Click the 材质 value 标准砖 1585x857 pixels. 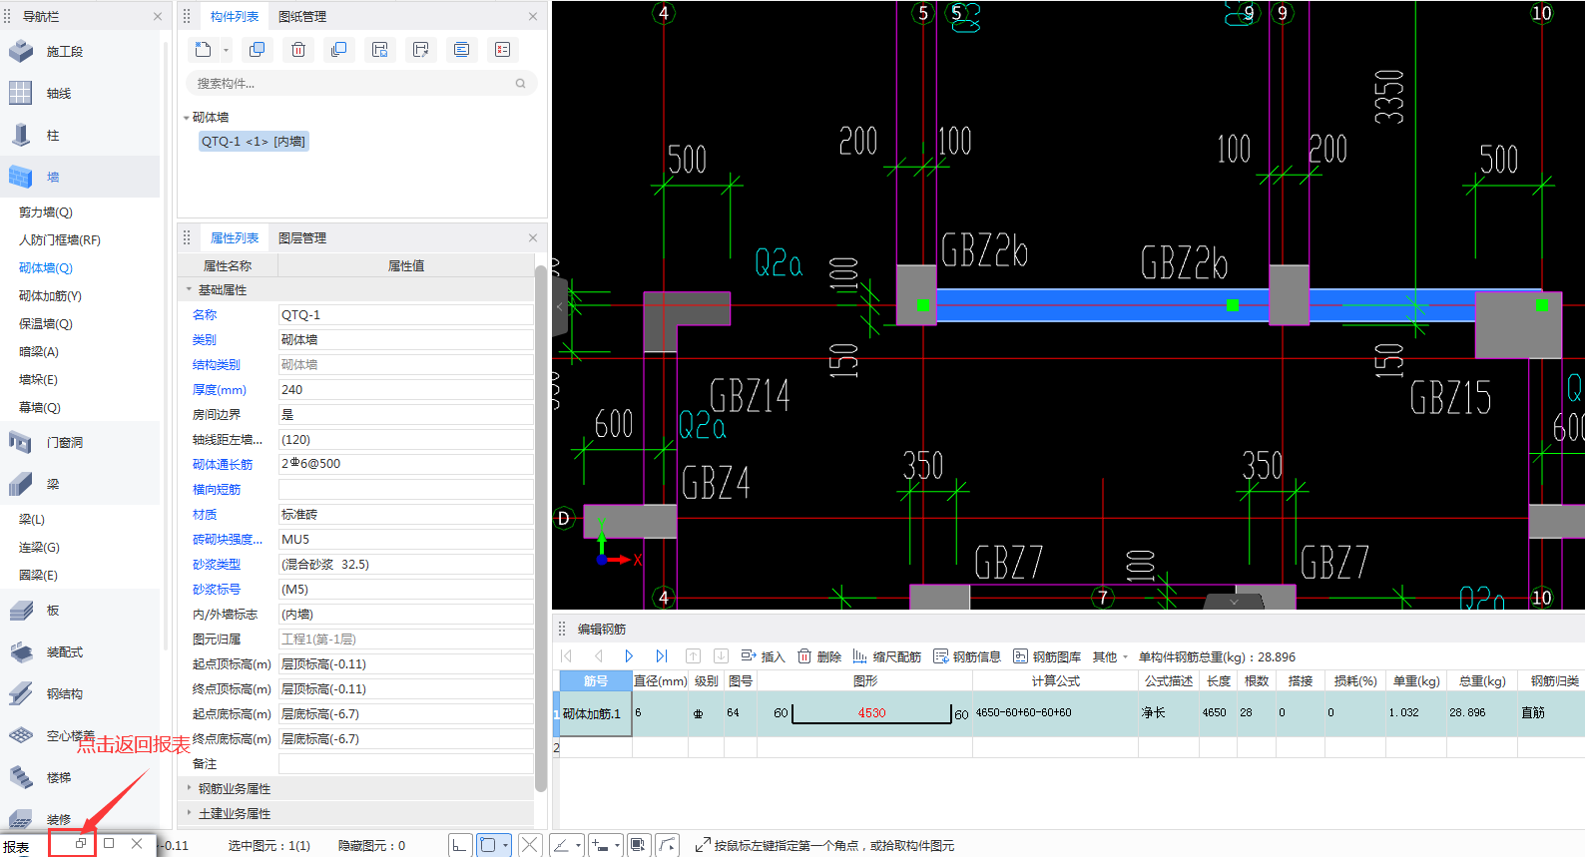click(405, 515)
